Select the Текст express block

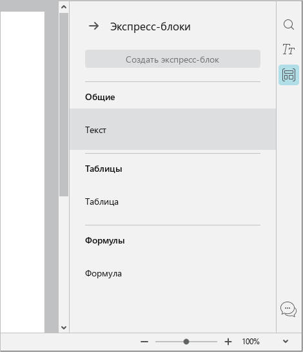pos(173,129)
